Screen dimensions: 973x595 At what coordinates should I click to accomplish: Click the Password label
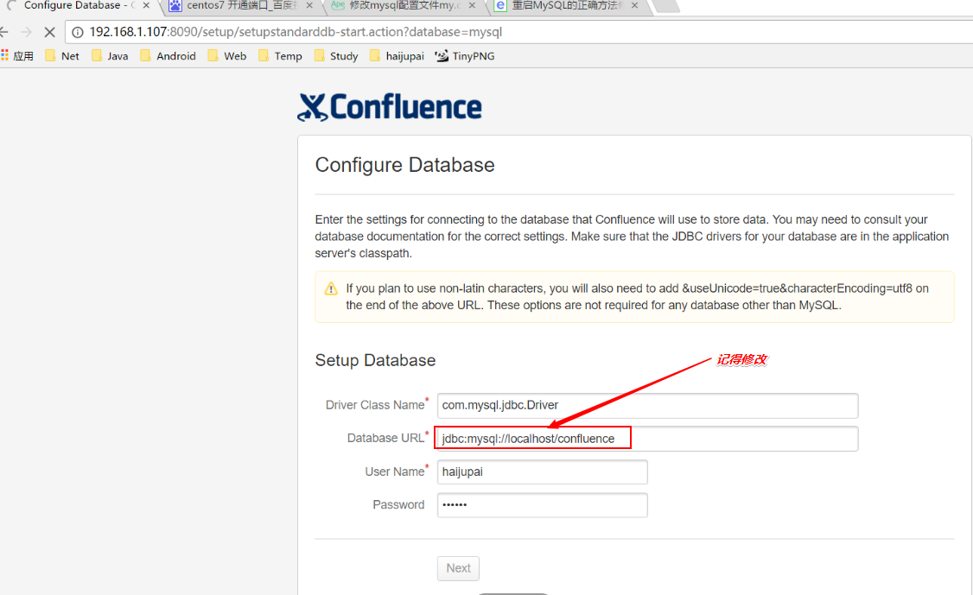point(398,505)
